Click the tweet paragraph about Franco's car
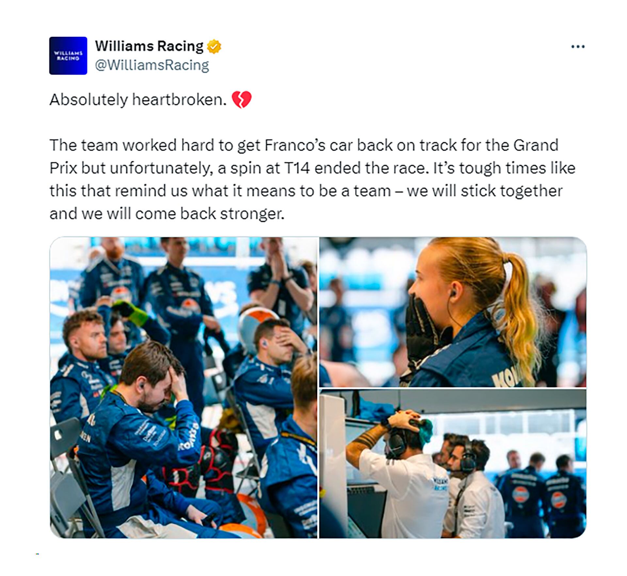 [x=312, y=179]
